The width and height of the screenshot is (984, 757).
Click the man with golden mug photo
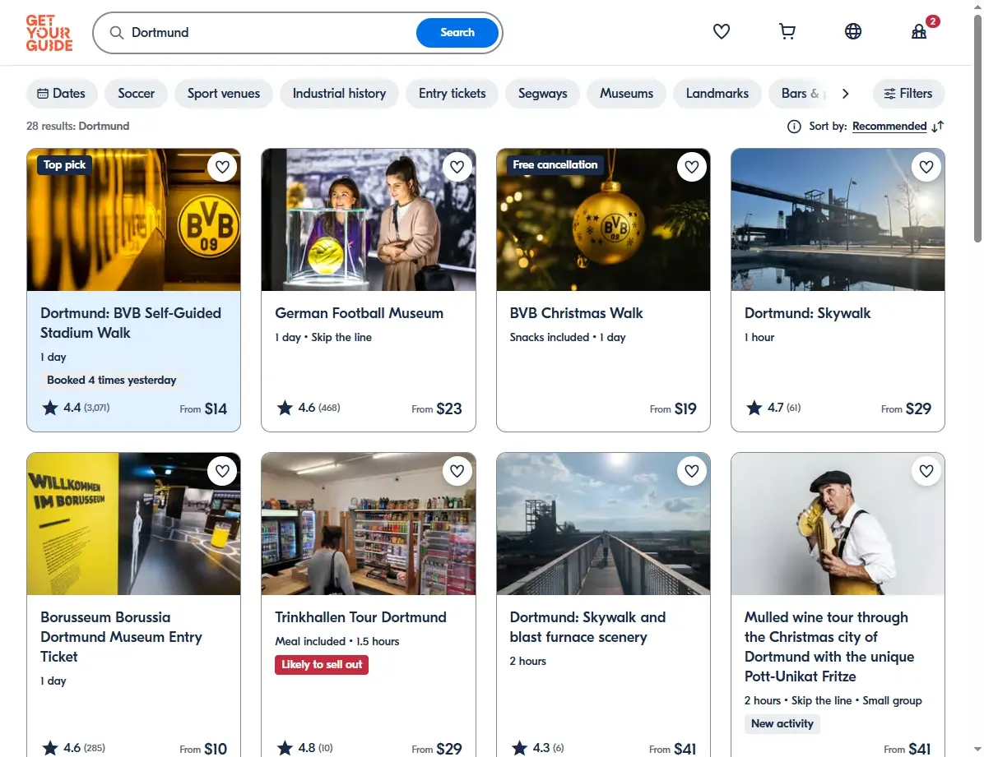coord(838,524)
